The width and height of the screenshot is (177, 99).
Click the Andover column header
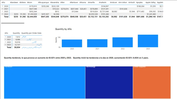113,2
